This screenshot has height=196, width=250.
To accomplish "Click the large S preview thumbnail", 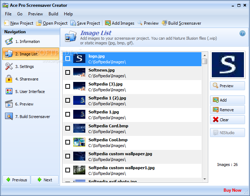I will [228, 65].
